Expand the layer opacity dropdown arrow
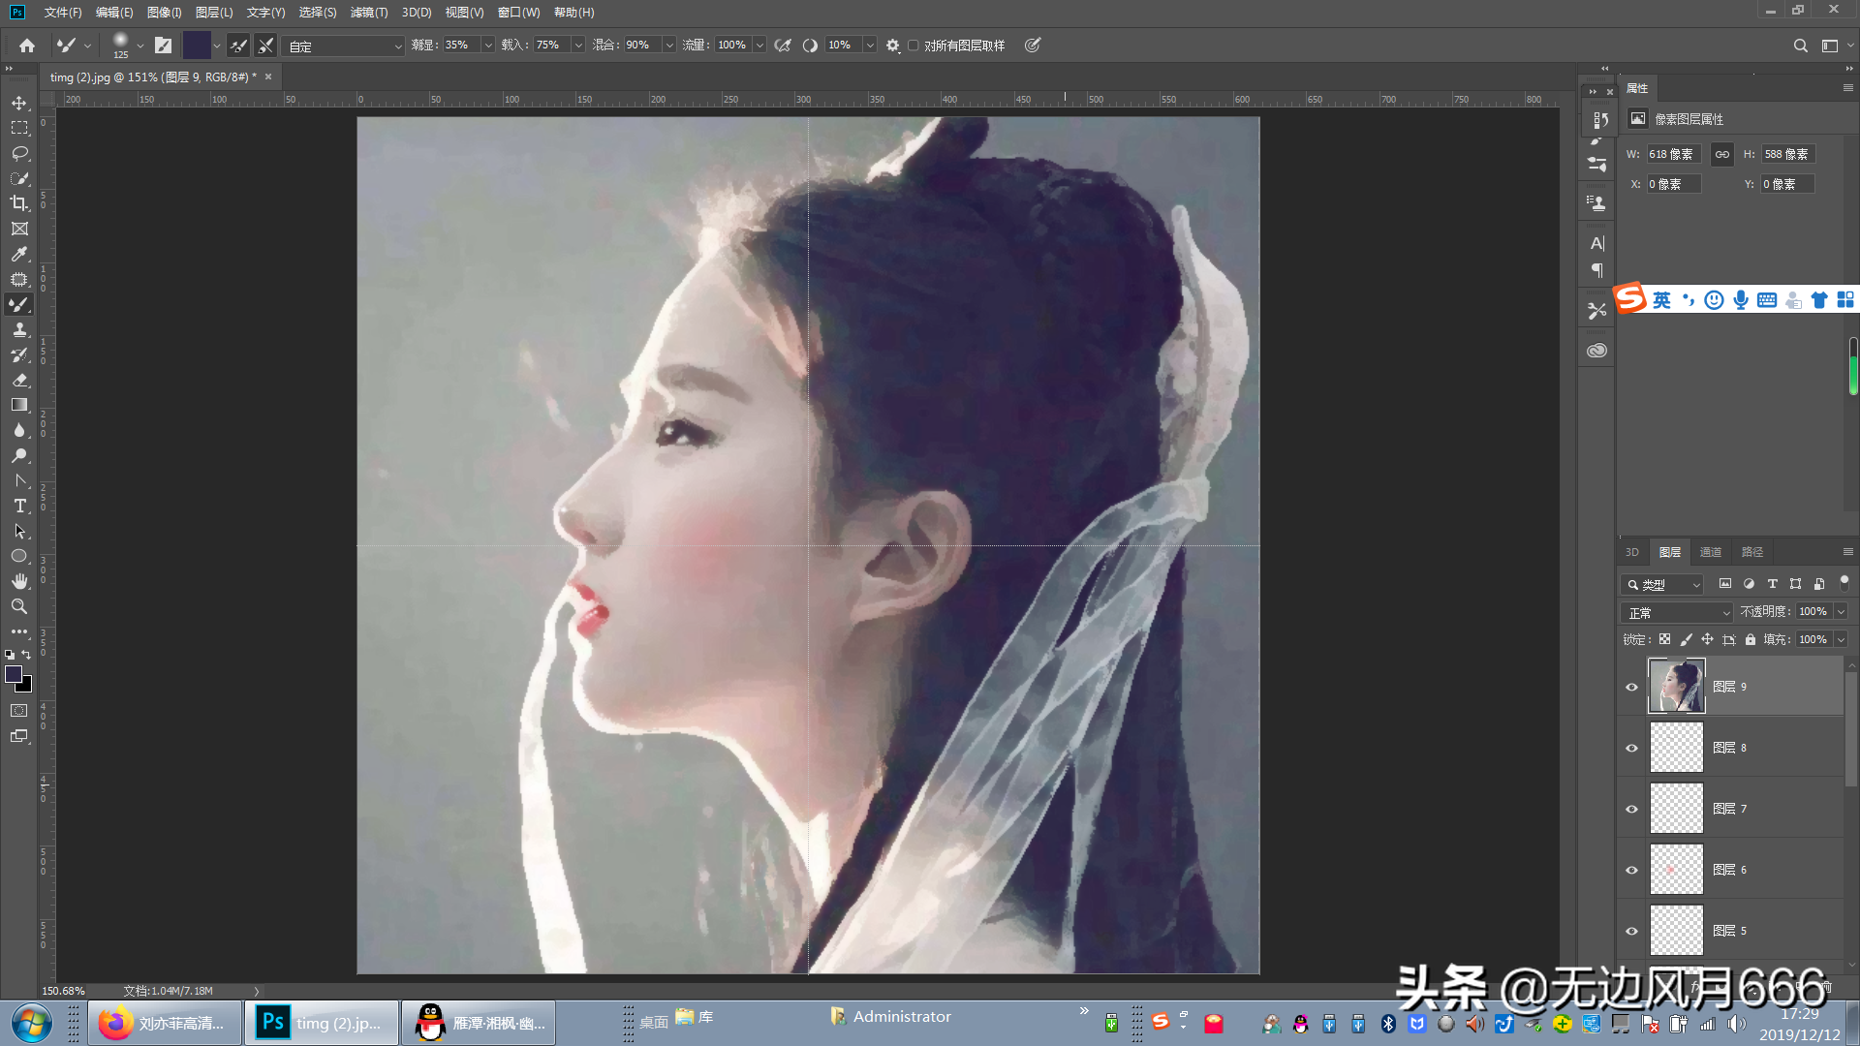Image resolution: width=1860 pixels, height=1046 pixels. tap(1841, 612)
